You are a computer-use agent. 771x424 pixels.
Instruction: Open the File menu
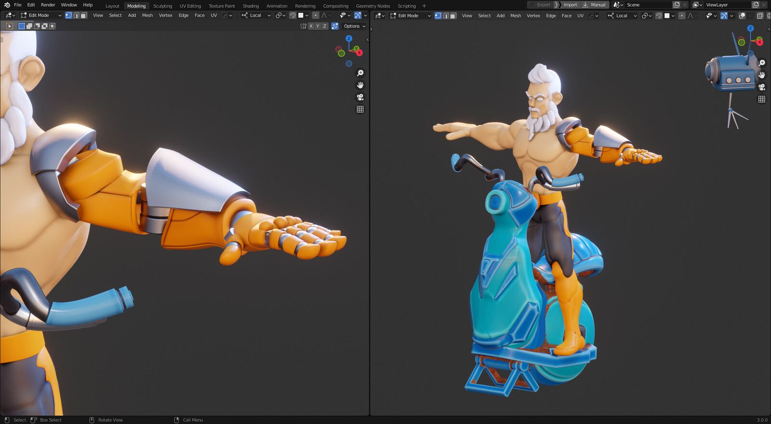point(18,5)
